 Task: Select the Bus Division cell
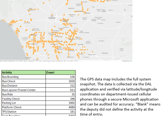coord(10,86)
